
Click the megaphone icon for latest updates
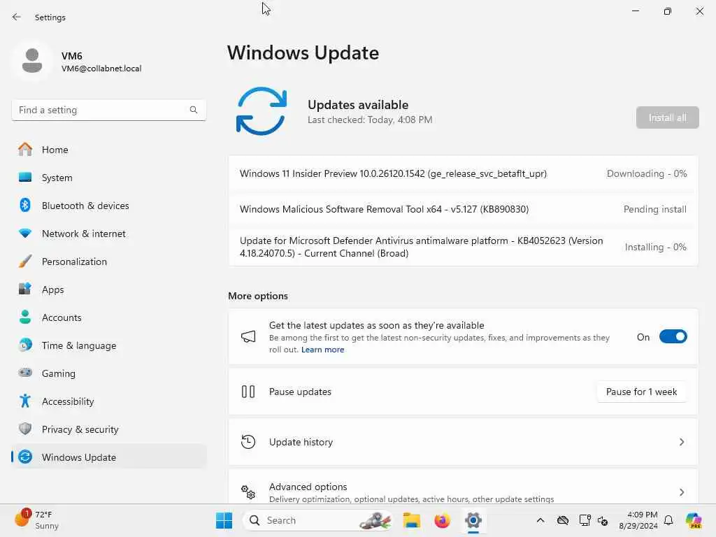[x=248, y=337]
